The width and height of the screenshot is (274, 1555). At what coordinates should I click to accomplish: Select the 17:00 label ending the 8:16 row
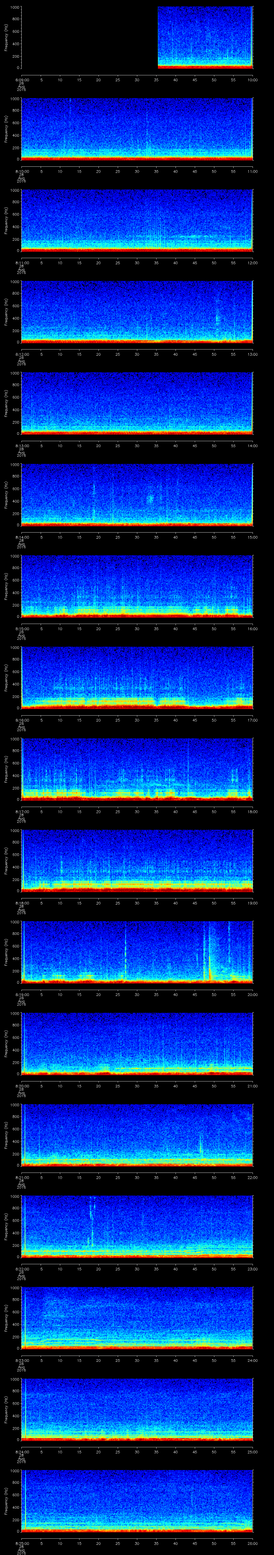click(252, 720)
